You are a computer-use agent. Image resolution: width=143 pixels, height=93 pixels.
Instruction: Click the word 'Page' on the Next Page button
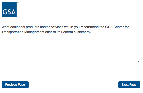point(133,85)
